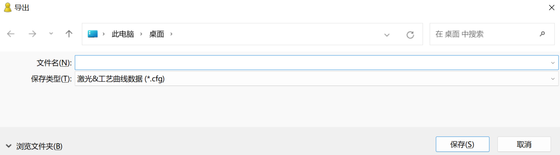Screen dimensions: 560x155
Task: Open the 保存类型 file type dropdown
Action: coord(317,79)
